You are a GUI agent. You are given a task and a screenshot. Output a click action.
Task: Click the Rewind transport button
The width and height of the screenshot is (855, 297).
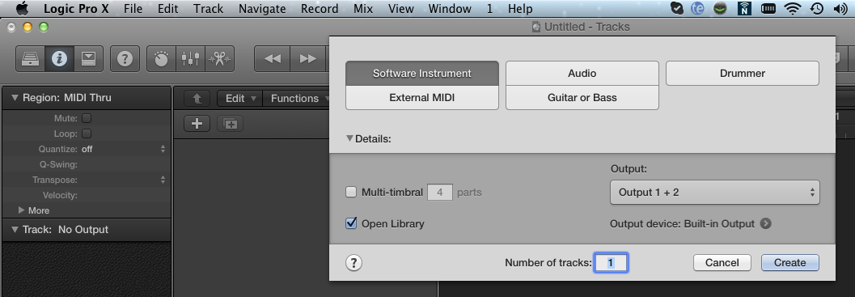tap(272, 58)
